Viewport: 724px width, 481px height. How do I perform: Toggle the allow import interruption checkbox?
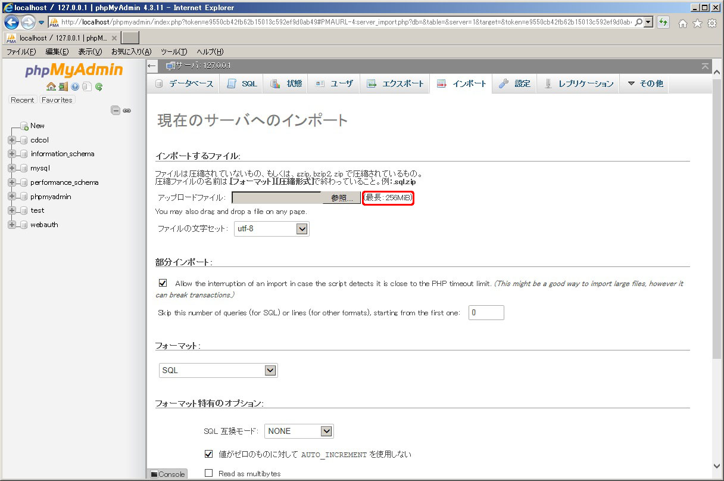tap(163, 283)
